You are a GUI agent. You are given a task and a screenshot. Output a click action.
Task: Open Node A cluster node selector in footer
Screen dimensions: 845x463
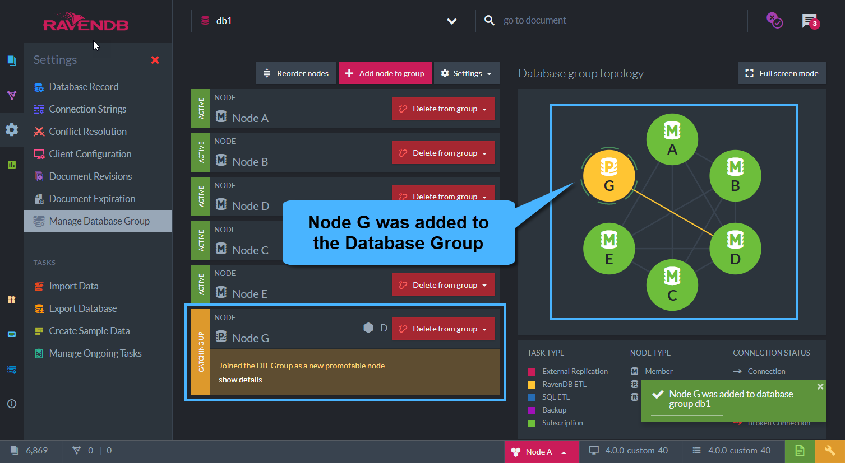(542, 452)
